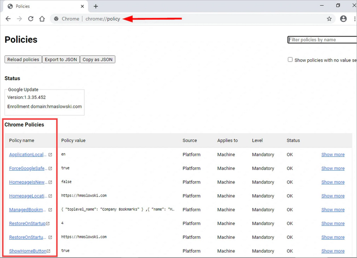Screen dimensions: 357x258
Task: Expand Show more for ShowHomeButton row
Action: (x=333, y=251)
